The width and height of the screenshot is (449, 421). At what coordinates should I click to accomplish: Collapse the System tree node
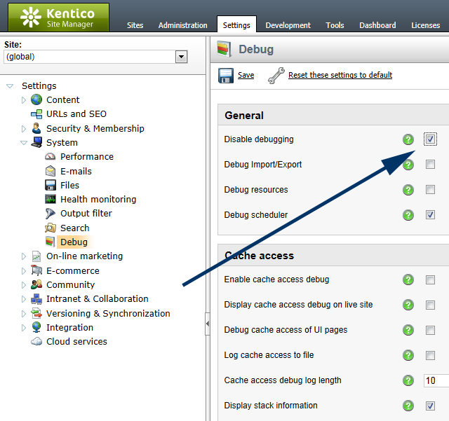pyautogui.click(x=24, y=142)
